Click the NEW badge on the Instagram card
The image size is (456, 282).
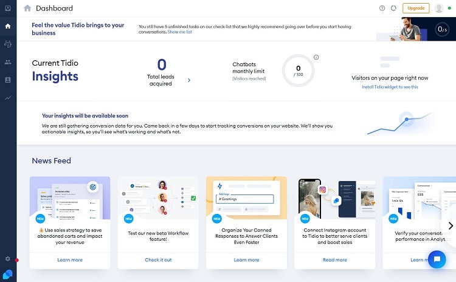pyautogui.click(x=305, y=219)
